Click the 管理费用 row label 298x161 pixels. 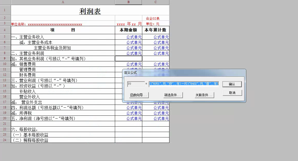(63, 70)
